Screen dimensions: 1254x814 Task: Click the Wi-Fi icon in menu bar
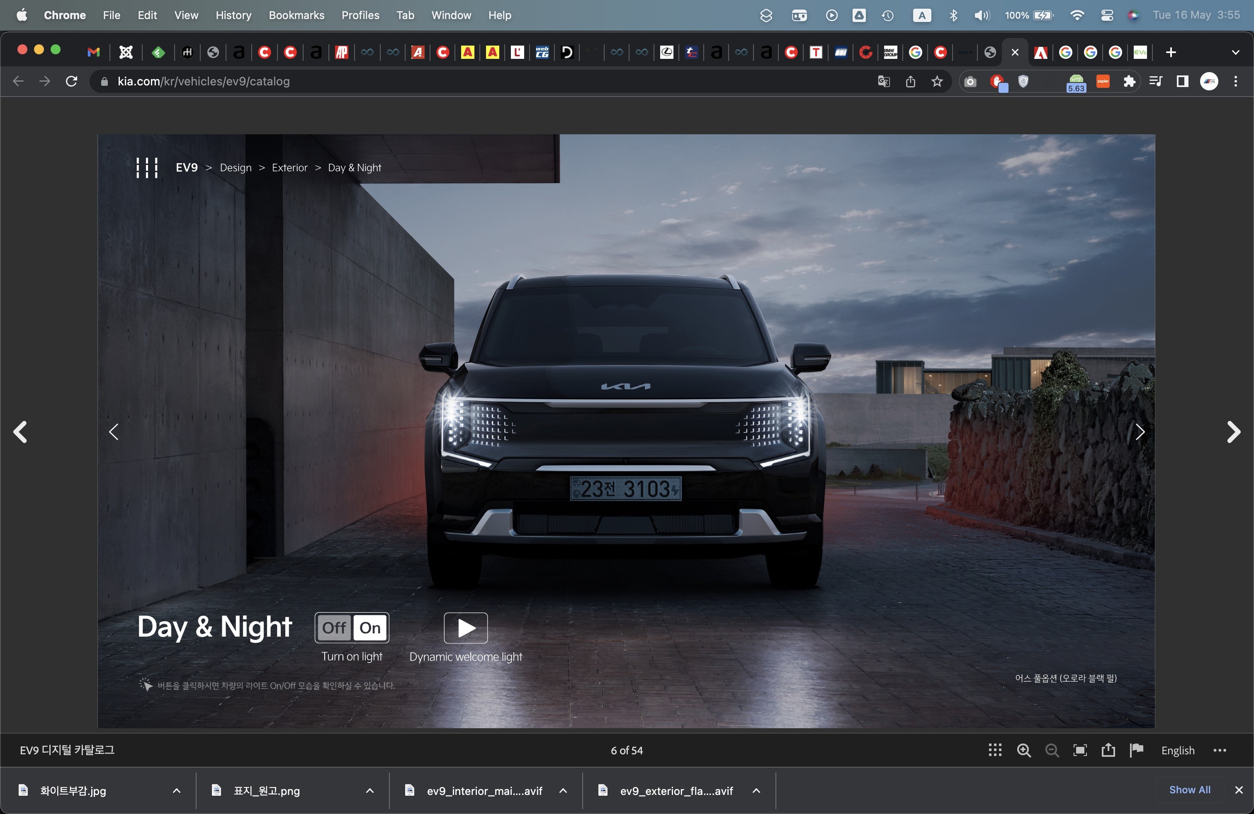tap(1077, 15)
